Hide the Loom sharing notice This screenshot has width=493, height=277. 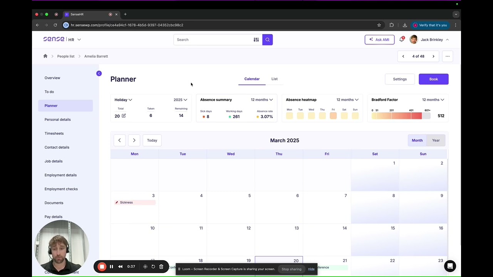(311, 269)
